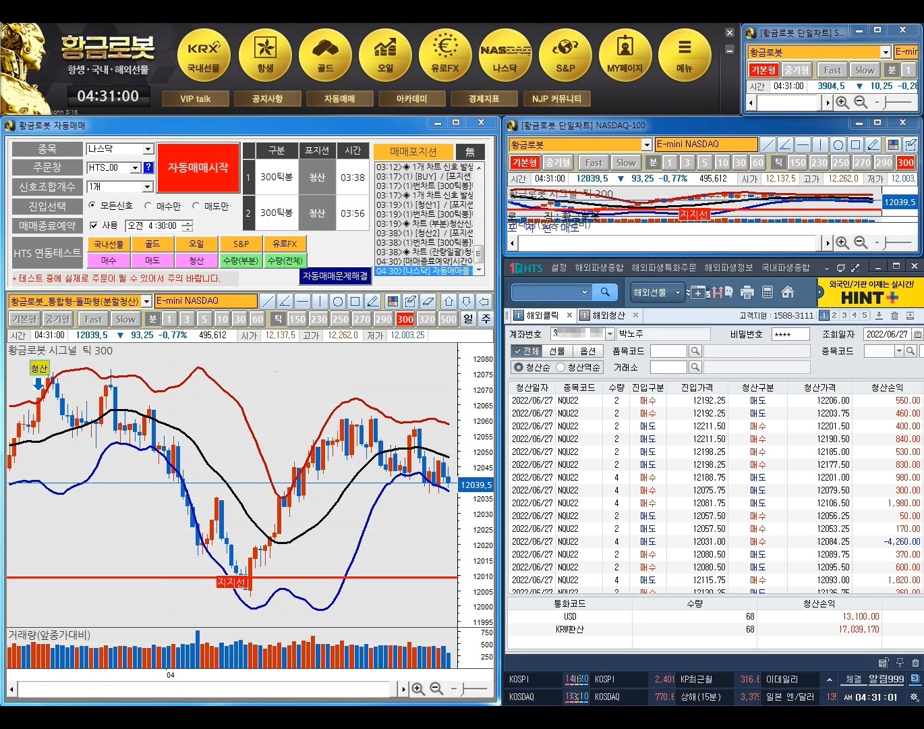924x729 pixels.
Task: Toggle 사용 checkbox for 매매종료예약
Action: (x=94, y=225)
